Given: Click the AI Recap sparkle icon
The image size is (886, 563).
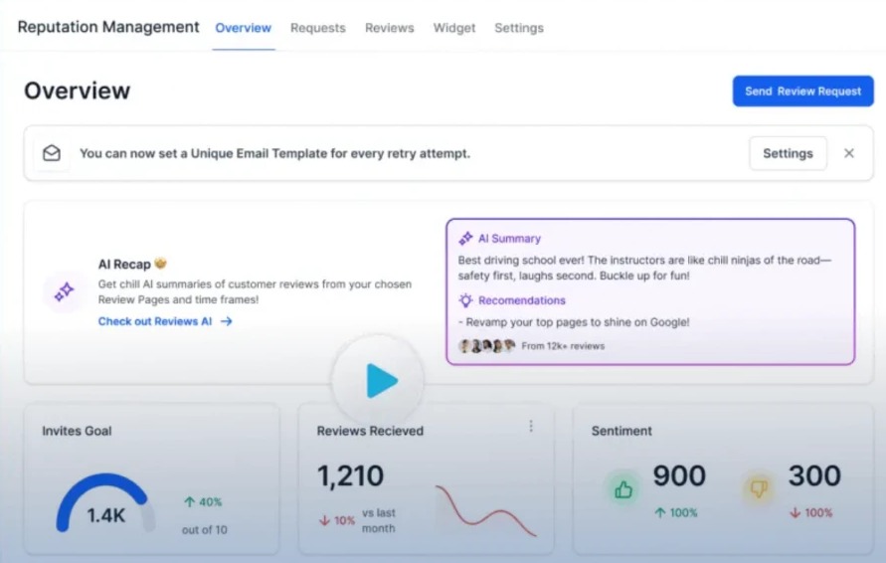Looking at the screenshot, I should [x=64, y=291].
